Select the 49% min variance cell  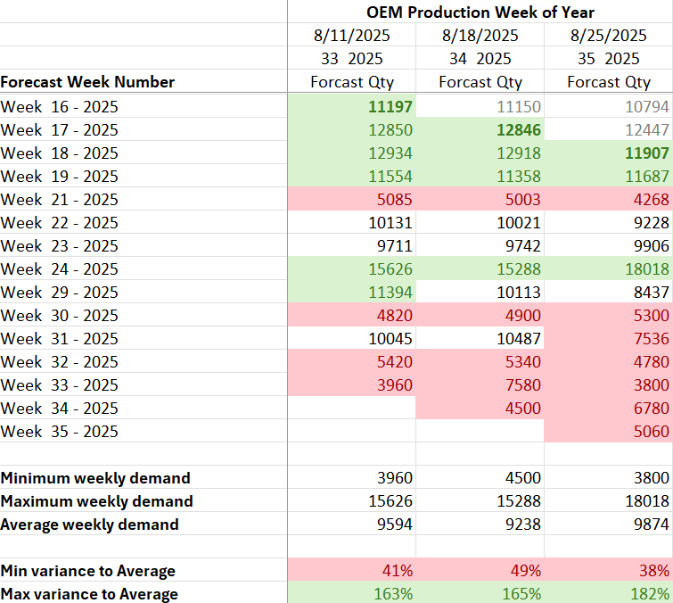[x=525, y=571]
